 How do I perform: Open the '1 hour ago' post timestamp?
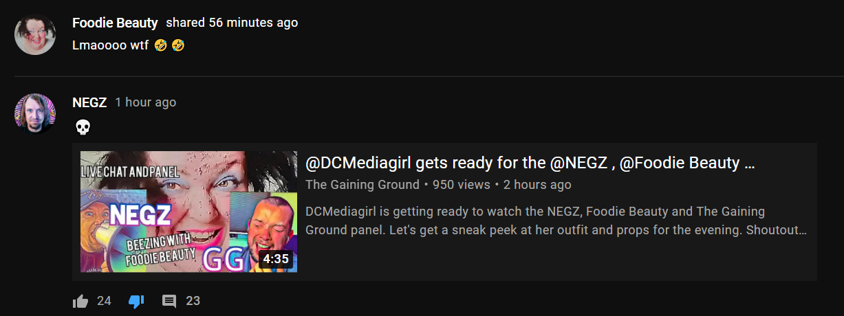point(145,102)
